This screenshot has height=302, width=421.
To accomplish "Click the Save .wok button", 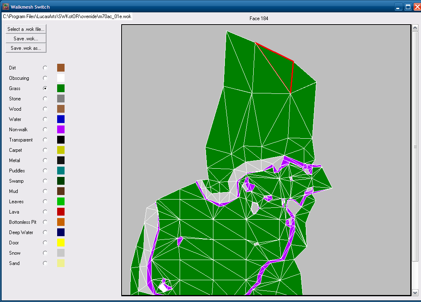I will [x=26, y=39].
